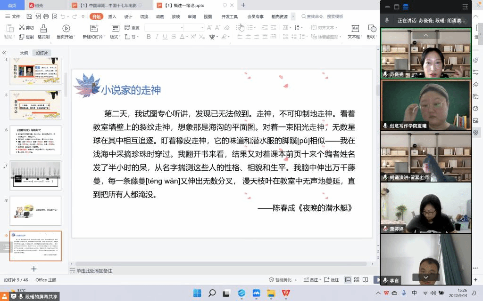Collapse the slide panel with double-chevron icon
This screenshot has width=483, height=301.
coord(4,53)
